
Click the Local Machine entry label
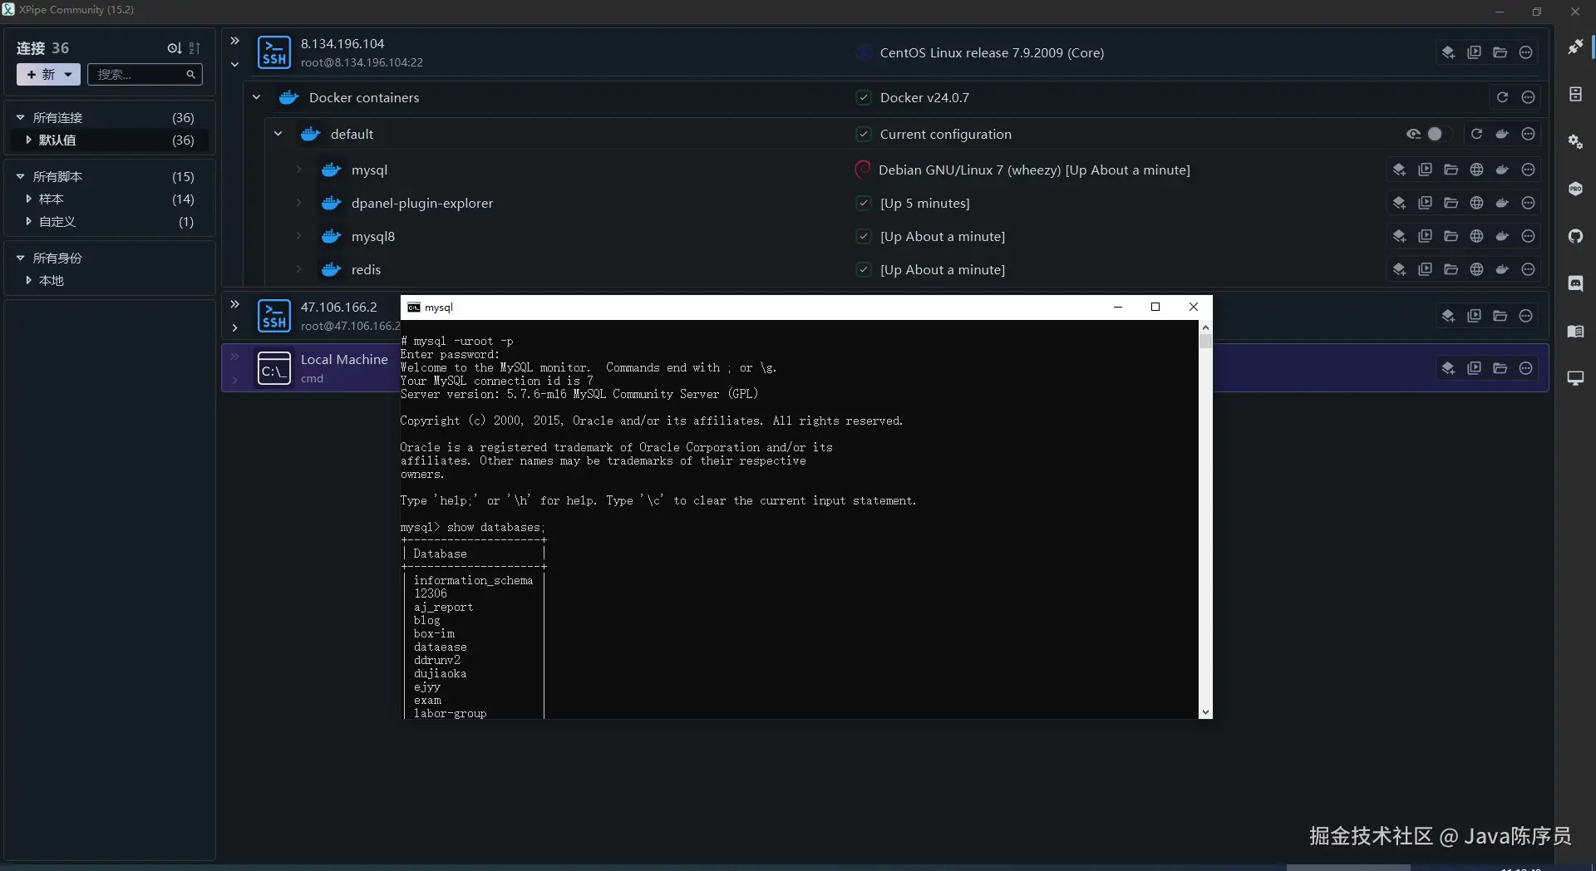tap(344, 359)
